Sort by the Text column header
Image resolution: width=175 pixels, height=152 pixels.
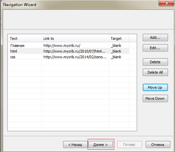pos(25,39)
